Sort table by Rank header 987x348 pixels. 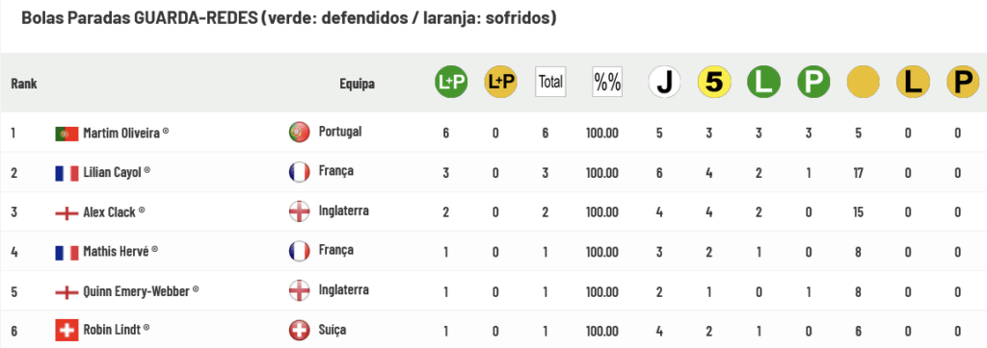coord(24,84)
